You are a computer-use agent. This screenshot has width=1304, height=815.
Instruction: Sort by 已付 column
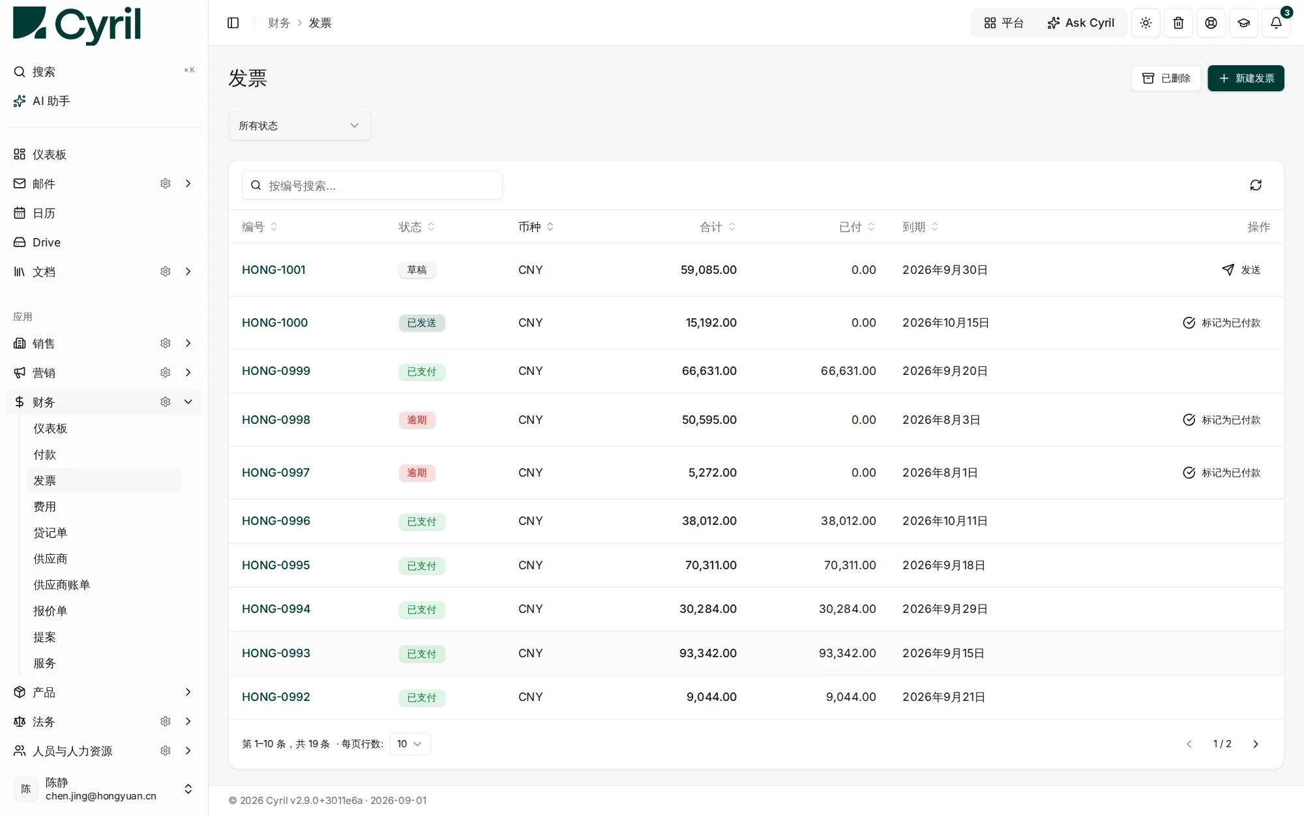pos(857,227)
